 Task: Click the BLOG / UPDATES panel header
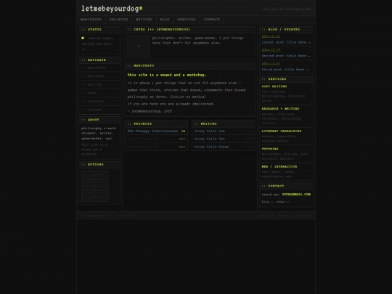click(286, 30)
